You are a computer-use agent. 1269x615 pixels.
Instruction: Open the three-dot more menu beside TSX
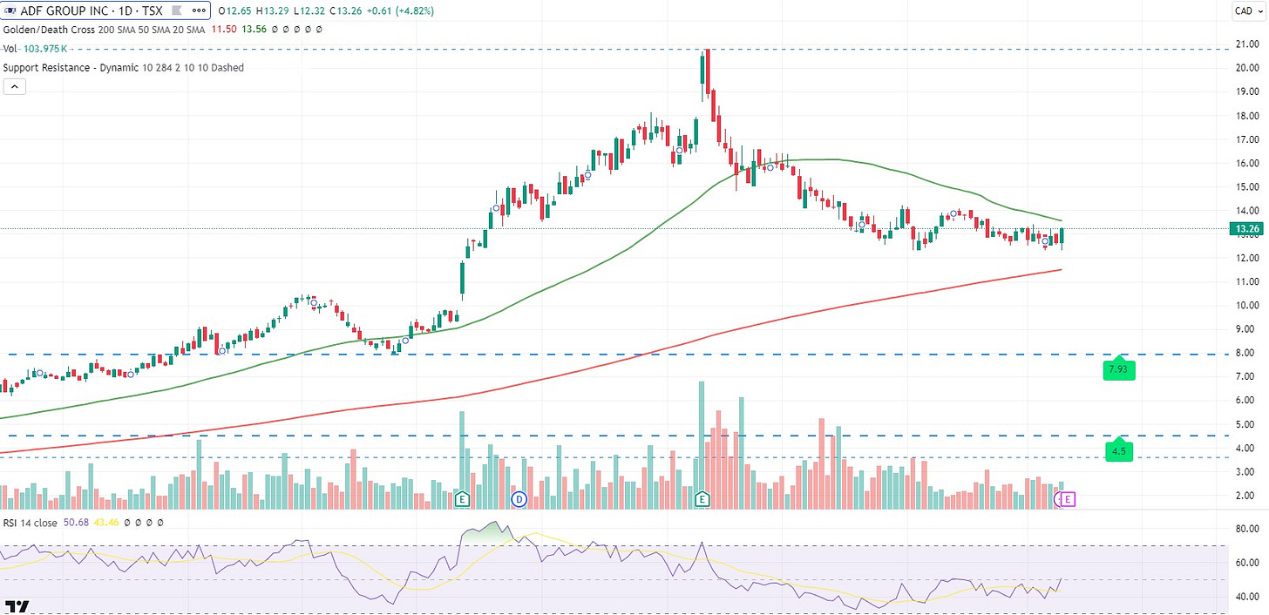(199, 10)
